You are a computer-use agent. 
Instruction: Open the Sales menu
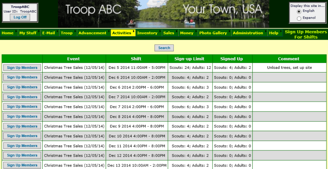pos(170,33)
